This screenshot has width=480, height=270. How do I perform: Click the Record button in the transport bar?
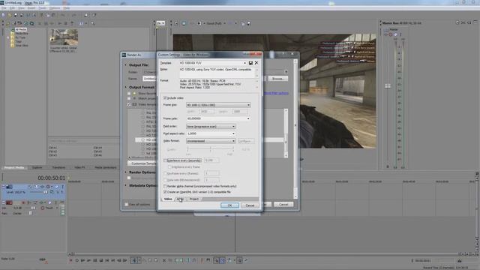click(71, 260)
